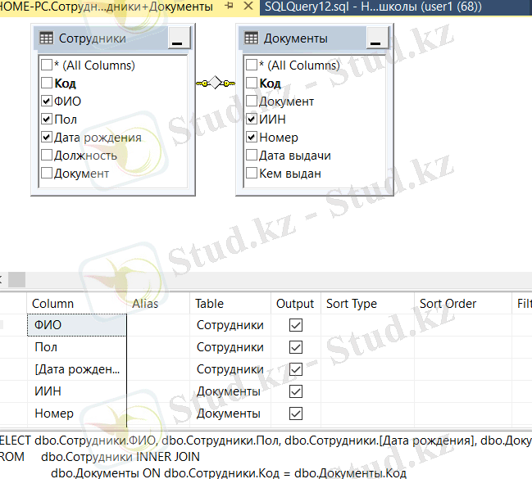The image size is (532, 479).
Task: Click the Table cell of the Пол row
Action: coord(230,347)
